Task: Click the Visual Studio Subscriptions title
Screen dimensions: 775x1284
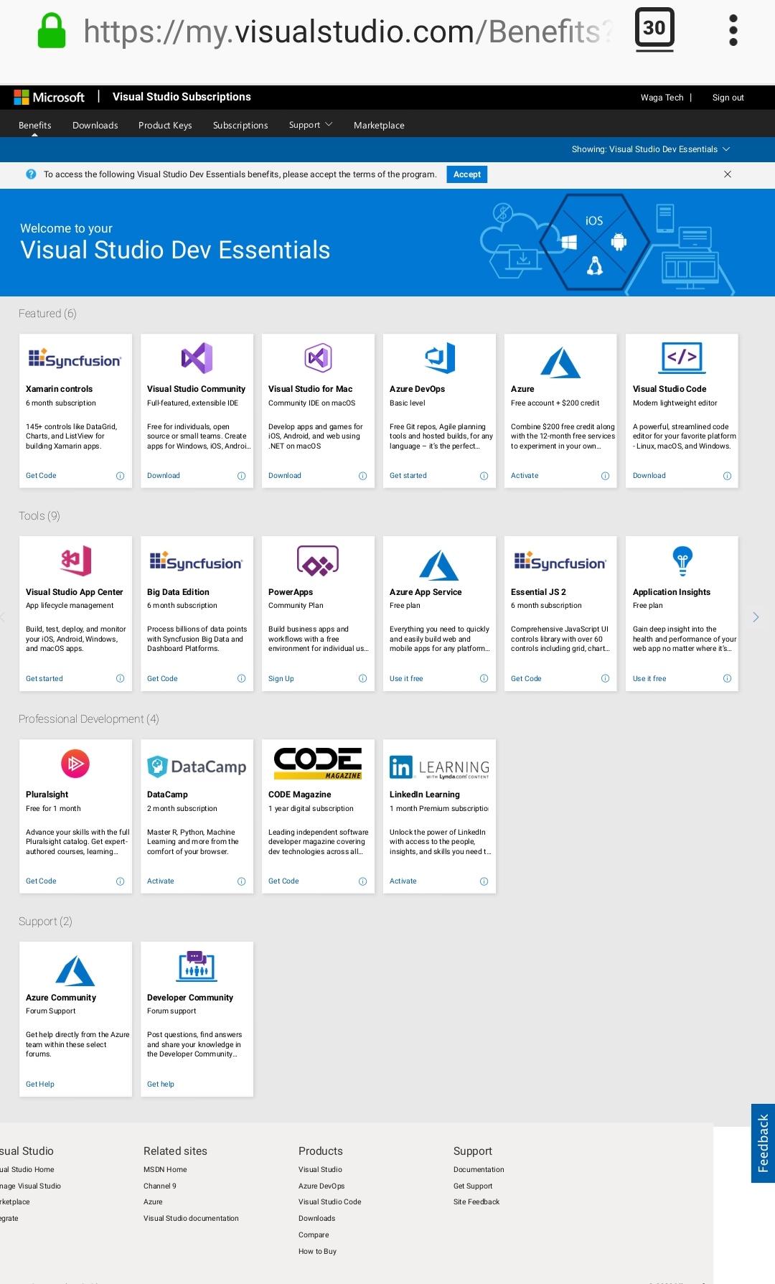Action: [x=182, y=97]
